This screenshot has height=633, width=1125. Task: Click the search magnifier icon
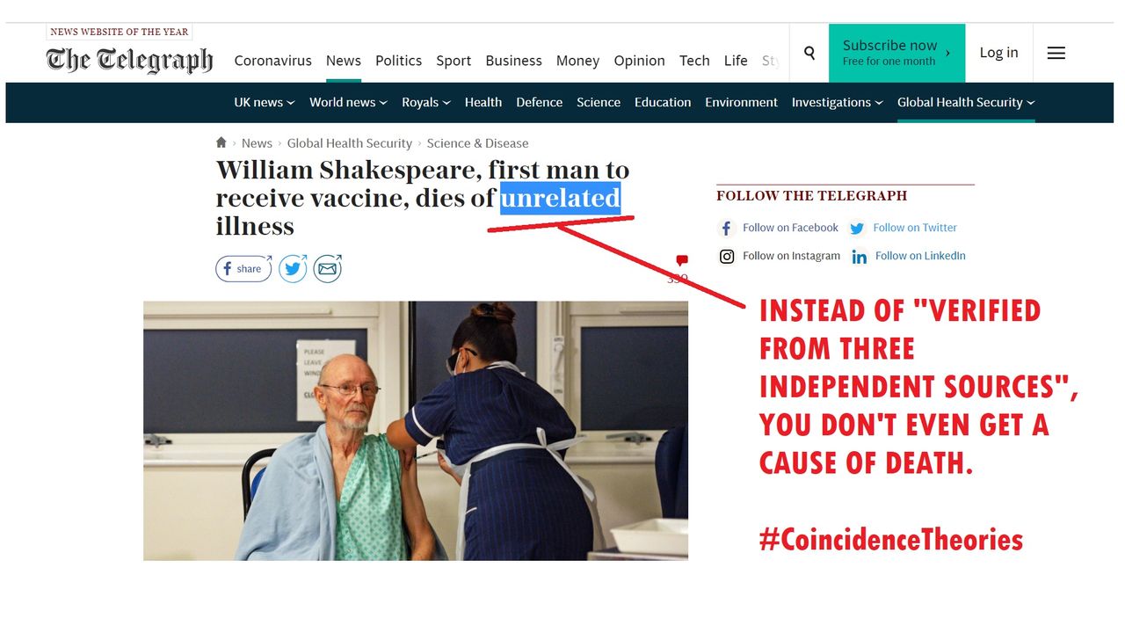pyautogui.click(x=809, y=53)
